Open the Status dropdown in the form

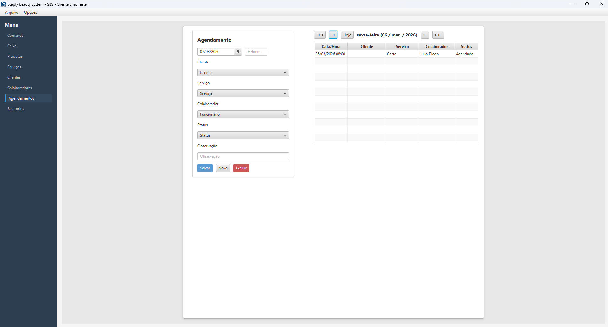click(243, 135)
